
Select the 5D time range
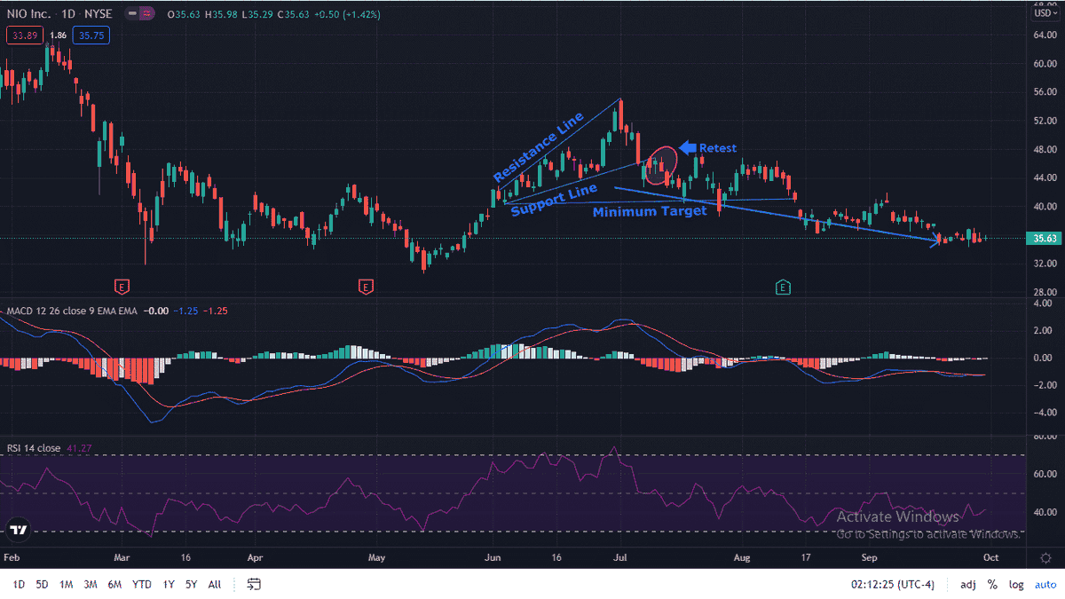pyautogui.click(x=42, y=585)
